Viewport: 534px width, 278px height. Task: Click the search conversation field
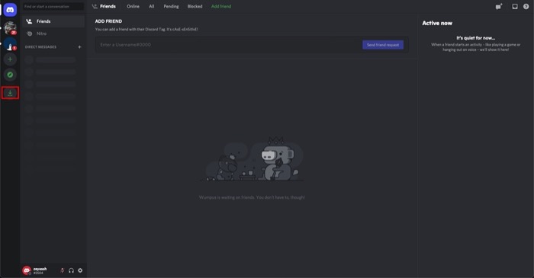tap(53, 6)
